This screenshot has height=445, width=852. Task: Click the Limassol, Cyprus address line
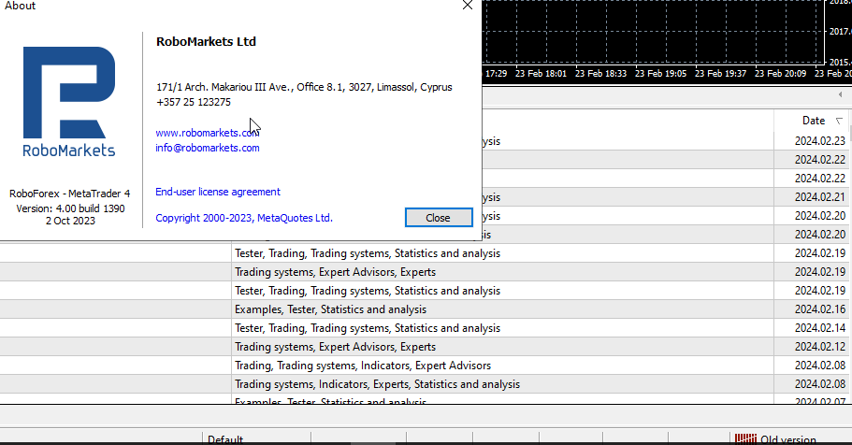tap(304, 87)
